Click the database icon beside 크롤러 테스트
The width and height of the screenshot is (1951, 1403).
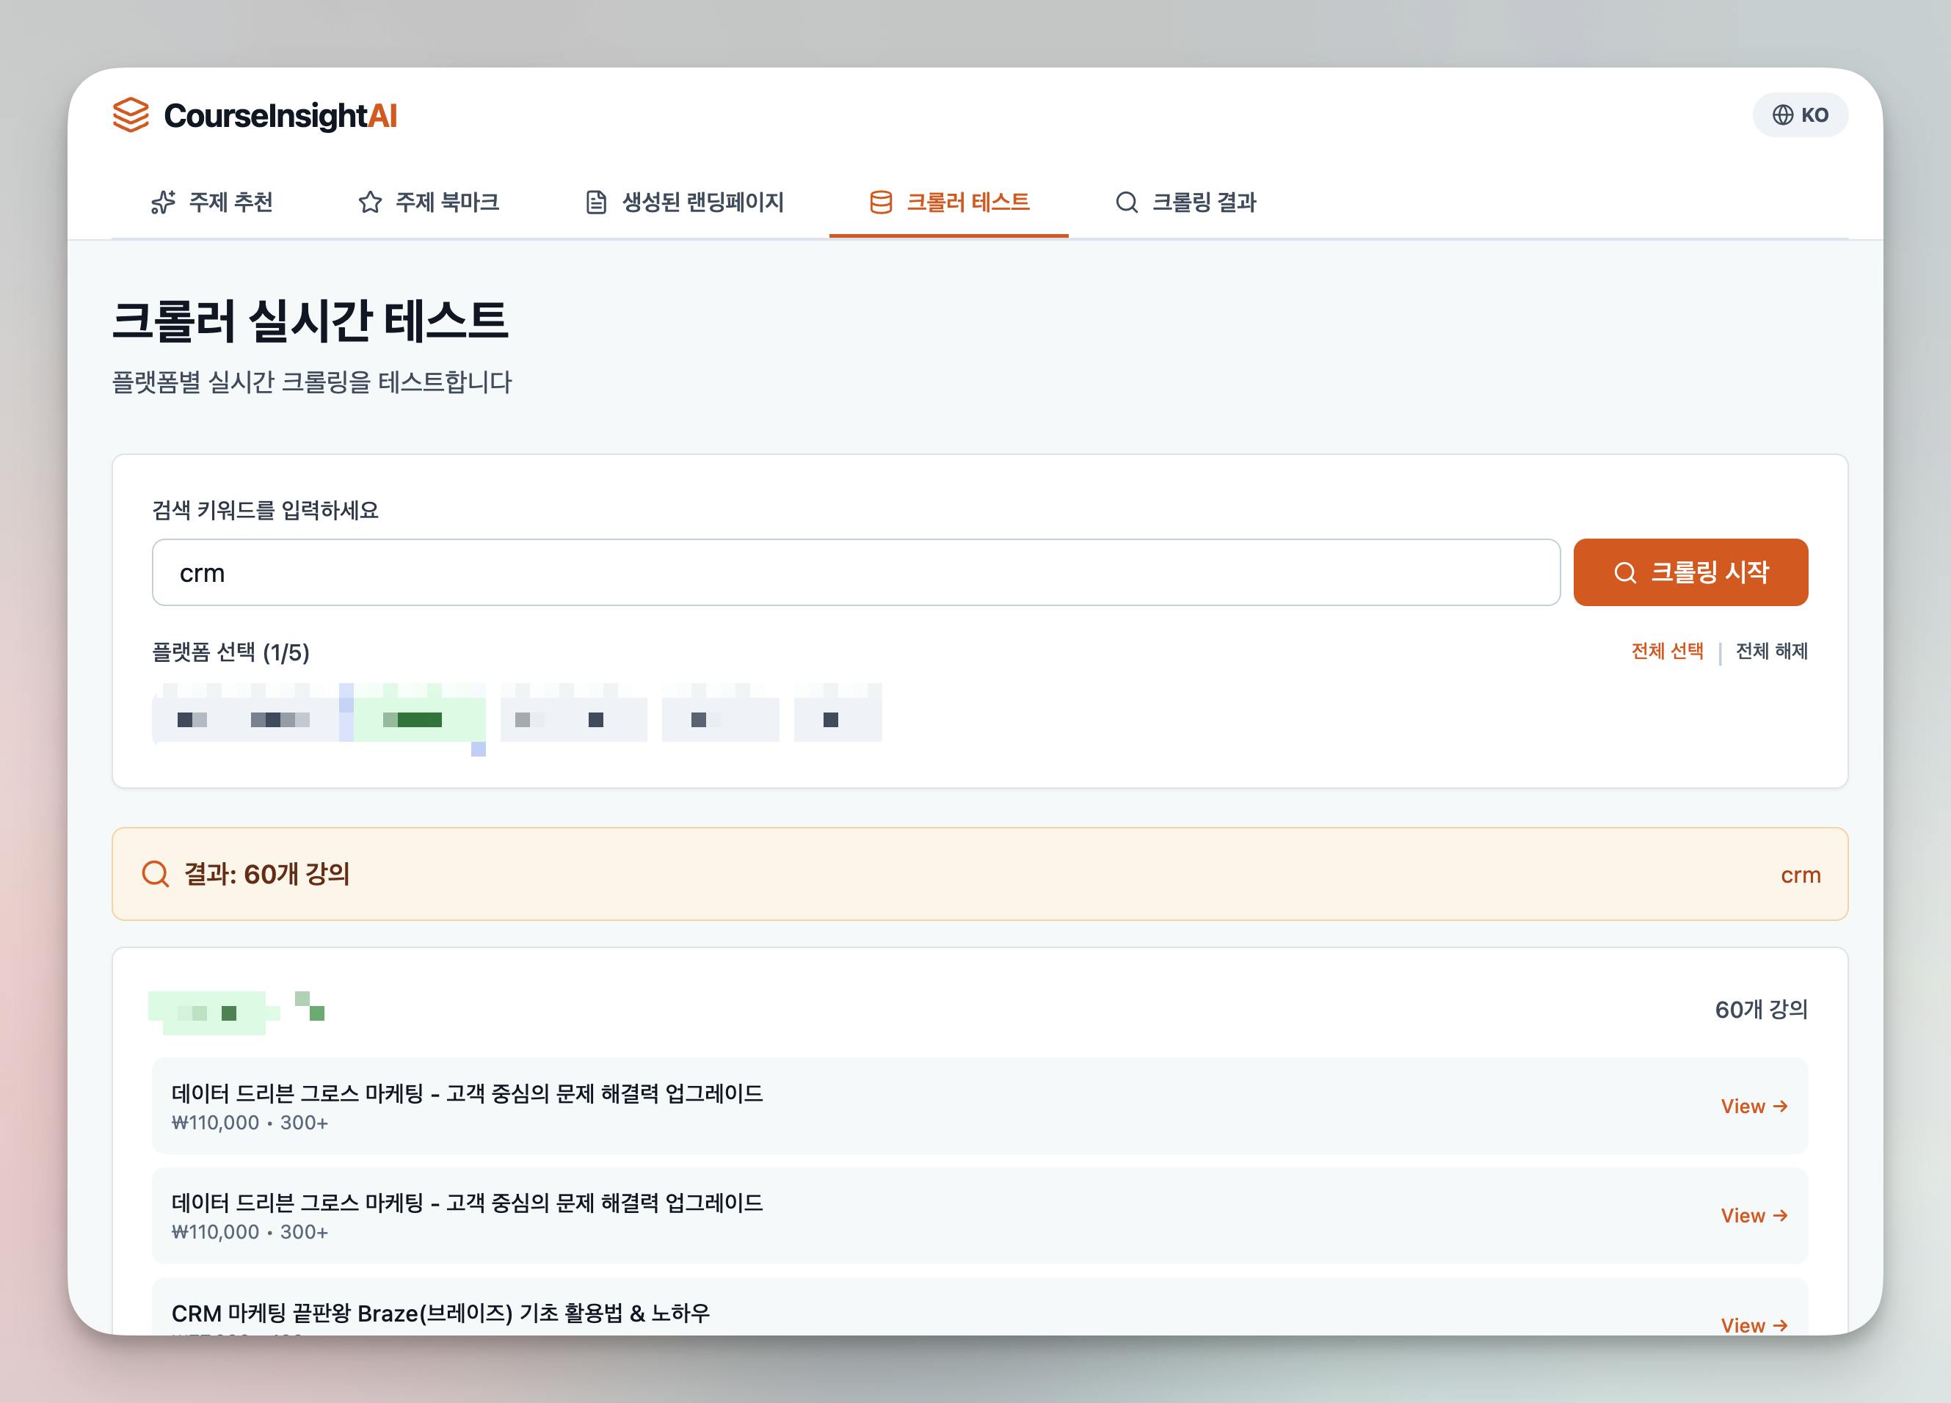tap(880, 202)
